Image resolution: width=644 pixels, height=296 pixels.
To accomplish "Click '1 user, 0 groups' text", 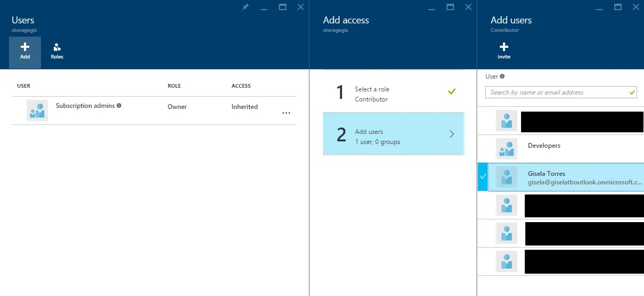I will point(377,142).
